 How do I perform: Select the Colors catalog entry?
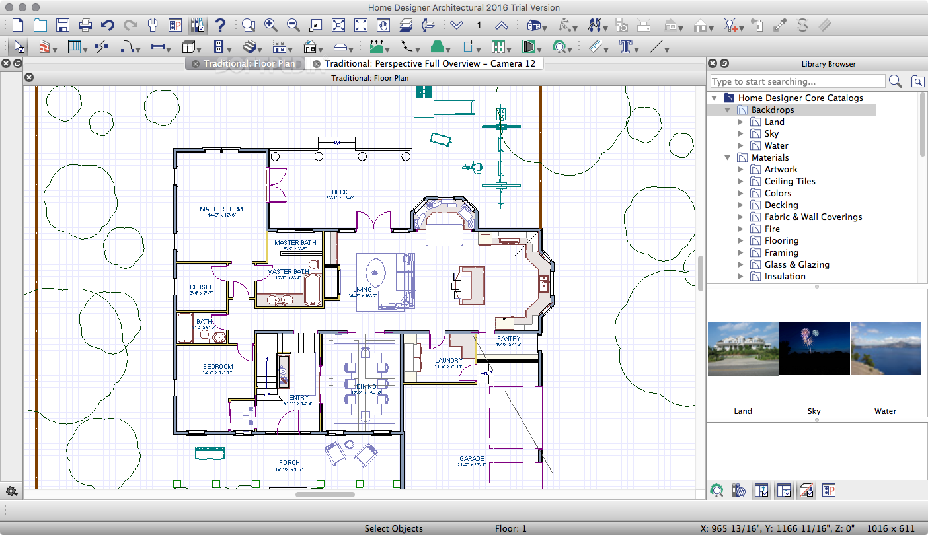(778, 193)
